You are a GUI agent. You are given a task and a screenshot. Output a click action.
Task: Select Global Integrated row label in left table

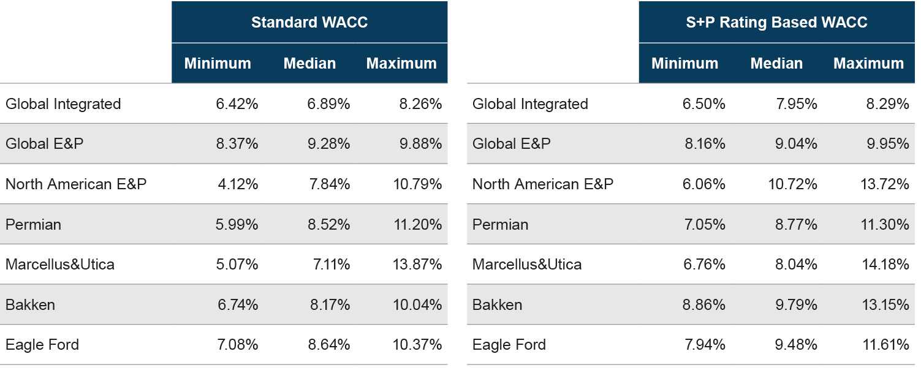tap(63, 104)
